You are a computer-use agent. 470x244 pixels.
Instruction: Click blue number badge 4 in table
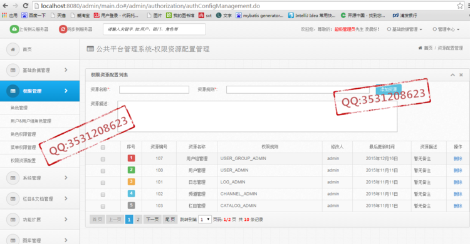(132, 194)
